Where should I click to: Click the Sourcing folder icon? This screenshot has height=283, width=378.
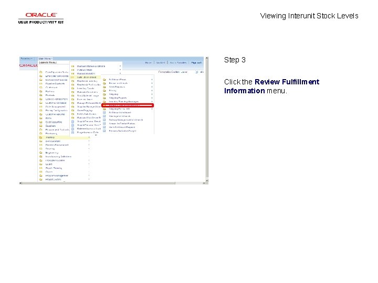(x=41, y=149)
